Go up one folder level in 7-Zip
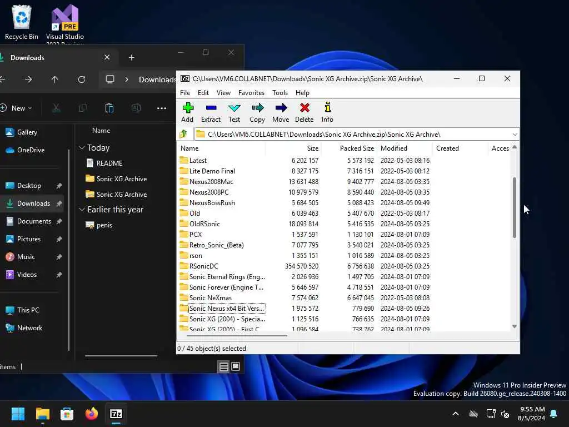The image size is (569, 427). (x=183, y=134)
